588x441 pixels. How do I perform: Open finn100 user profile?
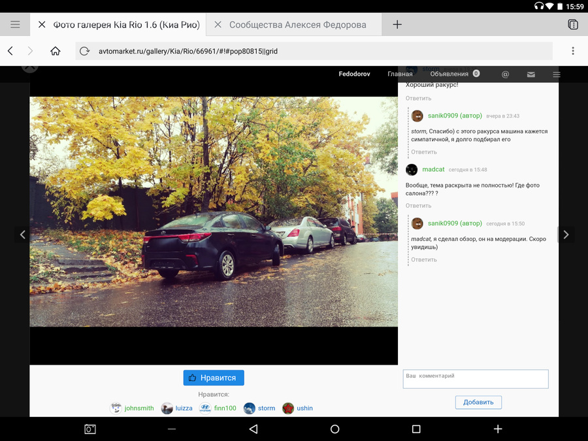tap(225, 408)
